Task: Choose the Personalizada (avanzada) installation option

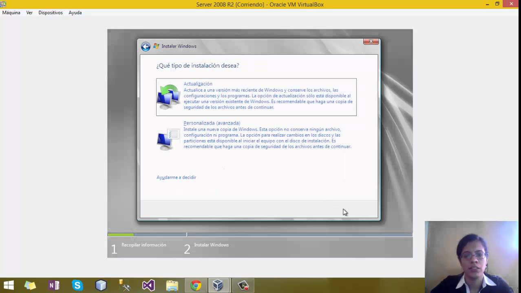Action: coord(256,135)
